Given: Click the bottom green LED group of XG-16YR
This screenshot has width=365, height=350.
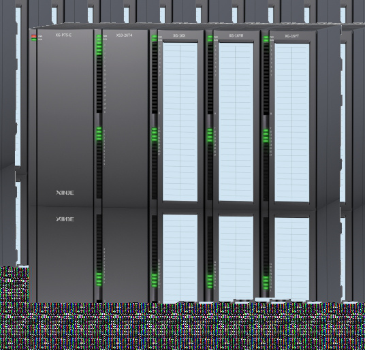Looking at the screenshot, I should point(210,282).
